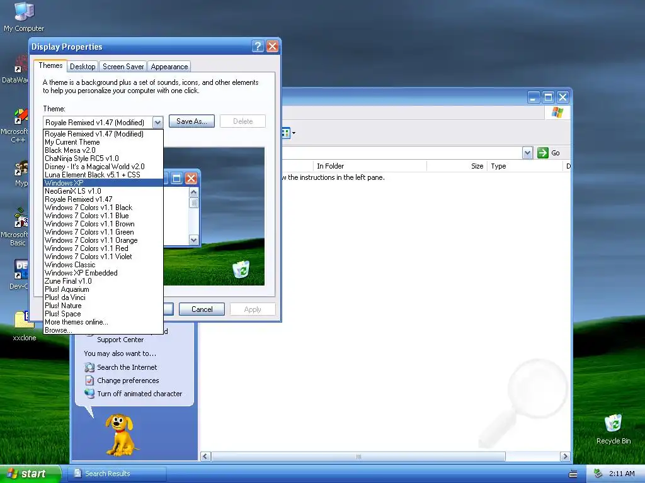Screen dimensions: 645x483
Task: Open My Computer desktop icon
Action: [x=24, y=16]
